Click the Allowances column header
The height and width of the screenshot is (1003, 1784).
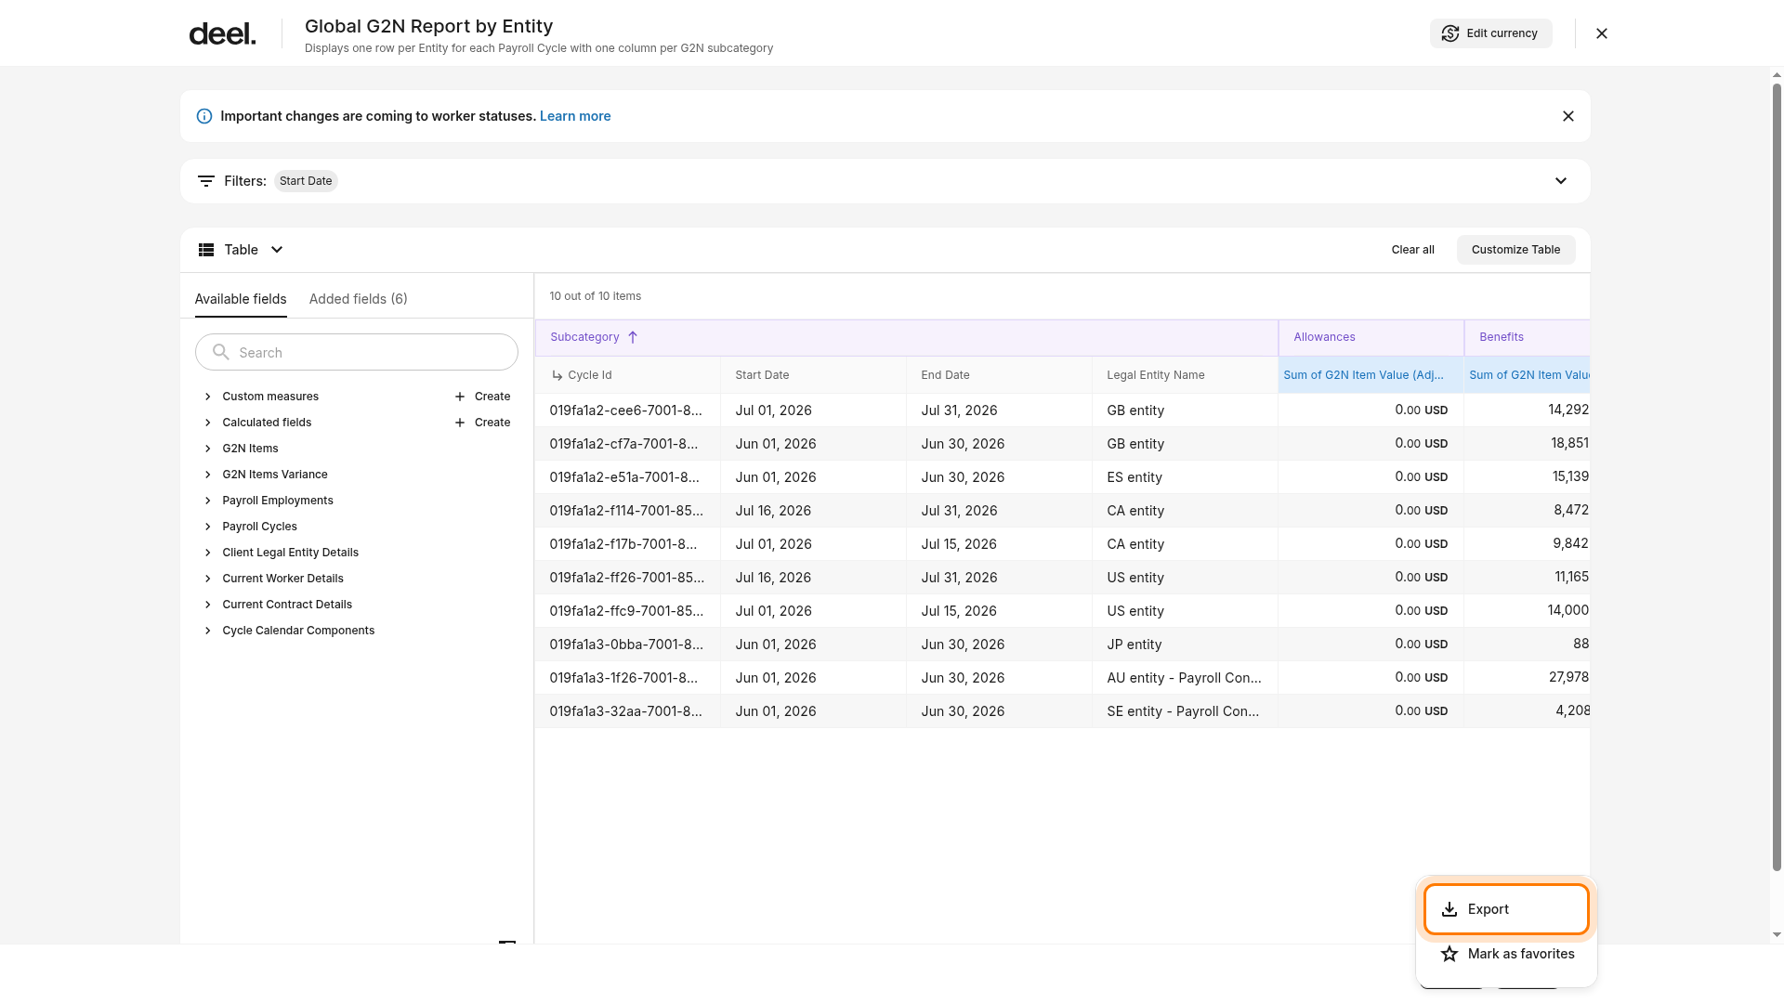[x=1371, y=337]
